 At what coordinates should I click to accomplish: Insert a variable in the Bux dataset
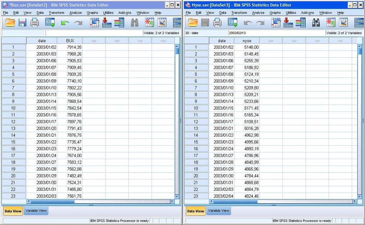(162, 22)
